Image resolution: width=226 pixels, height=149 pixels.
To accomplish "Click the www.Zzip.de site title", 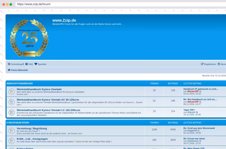I will point(64,20).
